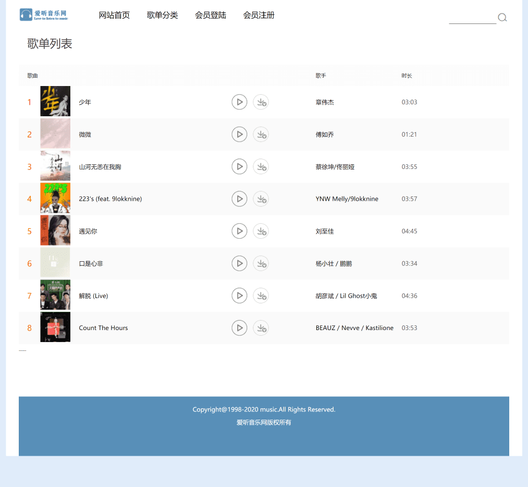Viewport: 528px width, 487px height.
Task: Download Count The Hours
Action: [261, 327]
